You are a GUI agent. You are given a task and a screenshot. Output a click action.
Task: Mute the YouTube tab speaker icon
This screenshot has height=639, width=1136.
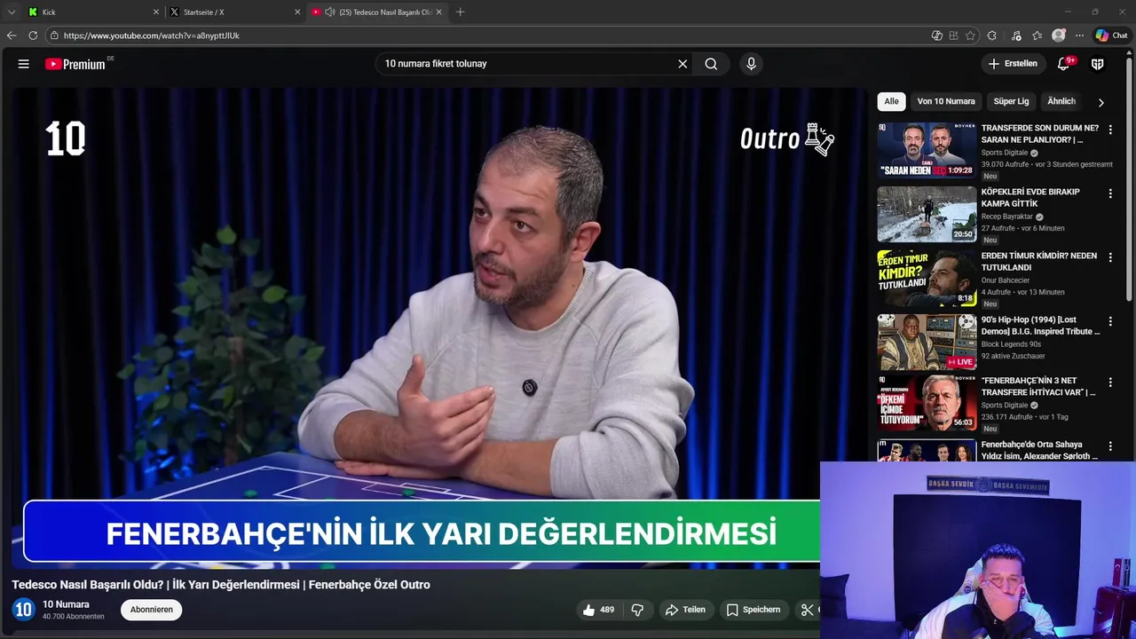tap(330, 12)
